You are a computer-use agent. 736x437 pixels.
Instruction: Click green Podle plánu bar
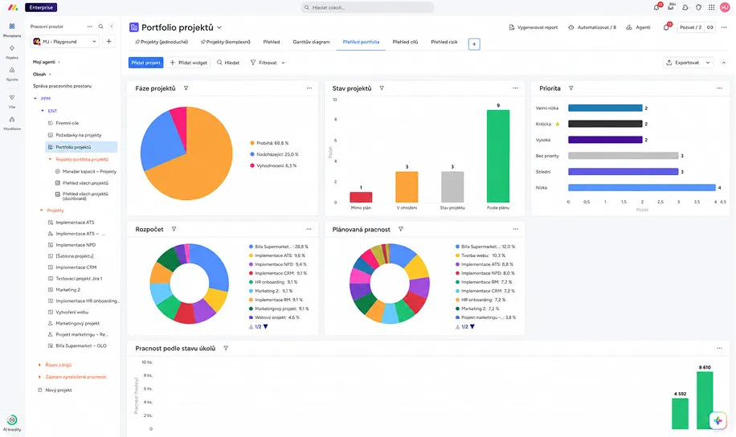(x=498, y=157)
